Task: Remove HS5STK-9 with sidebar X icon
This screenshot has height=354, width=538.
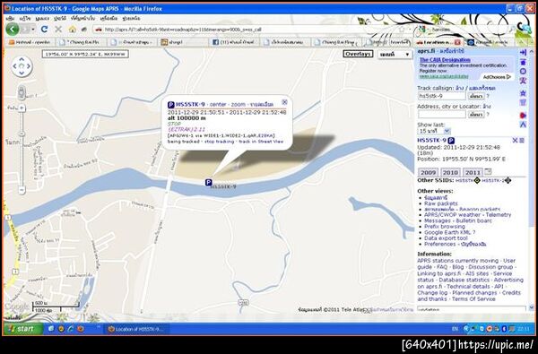Action: point(515,141)
